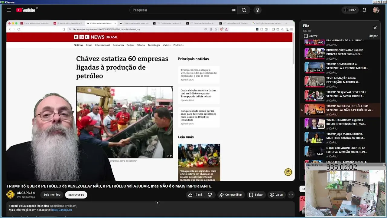Send a Valeu super thanks
The width and height of the screenshot is (387, 218).
(x=276, y=195)
